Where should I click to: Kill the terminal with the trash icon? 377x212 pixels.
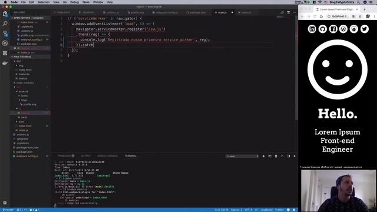(x=276, y=156)
